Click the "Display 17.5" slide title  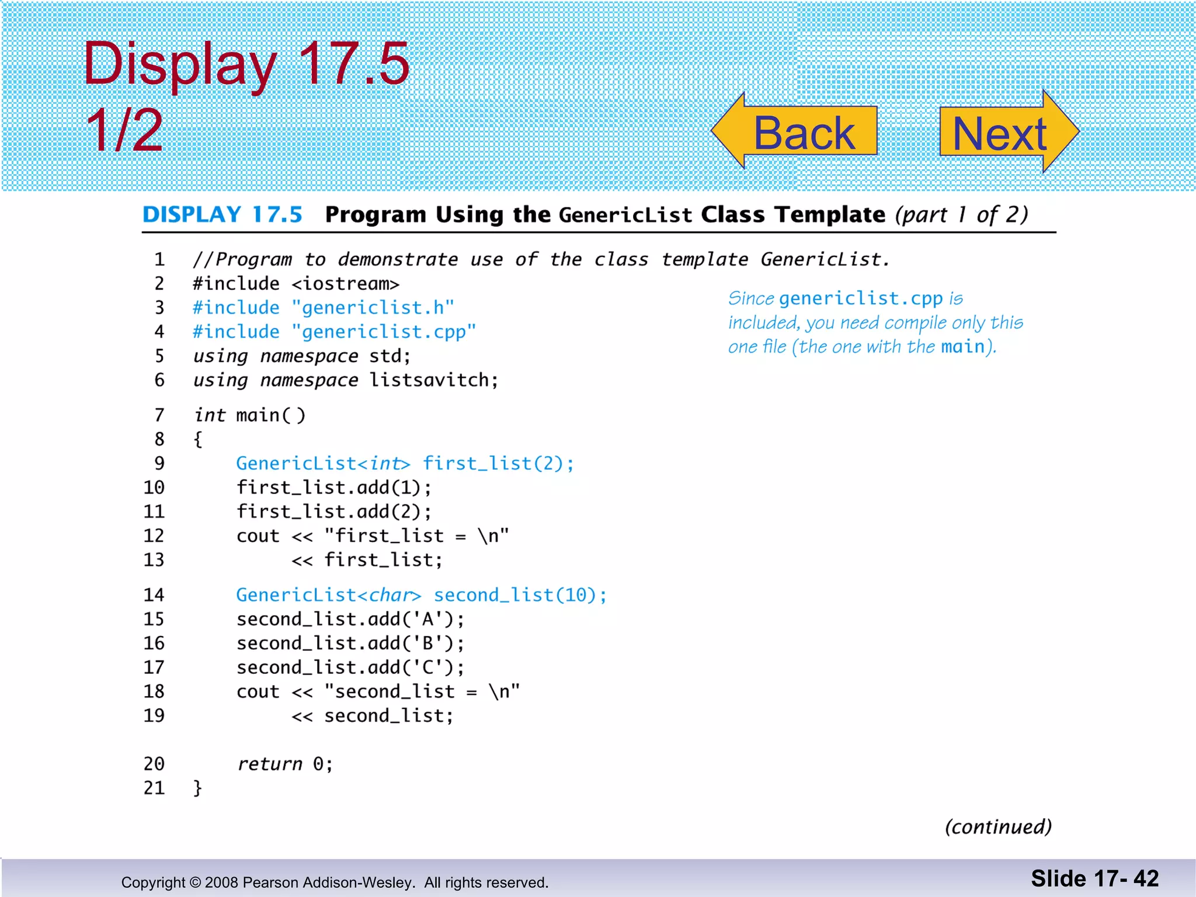click(246, 63)
